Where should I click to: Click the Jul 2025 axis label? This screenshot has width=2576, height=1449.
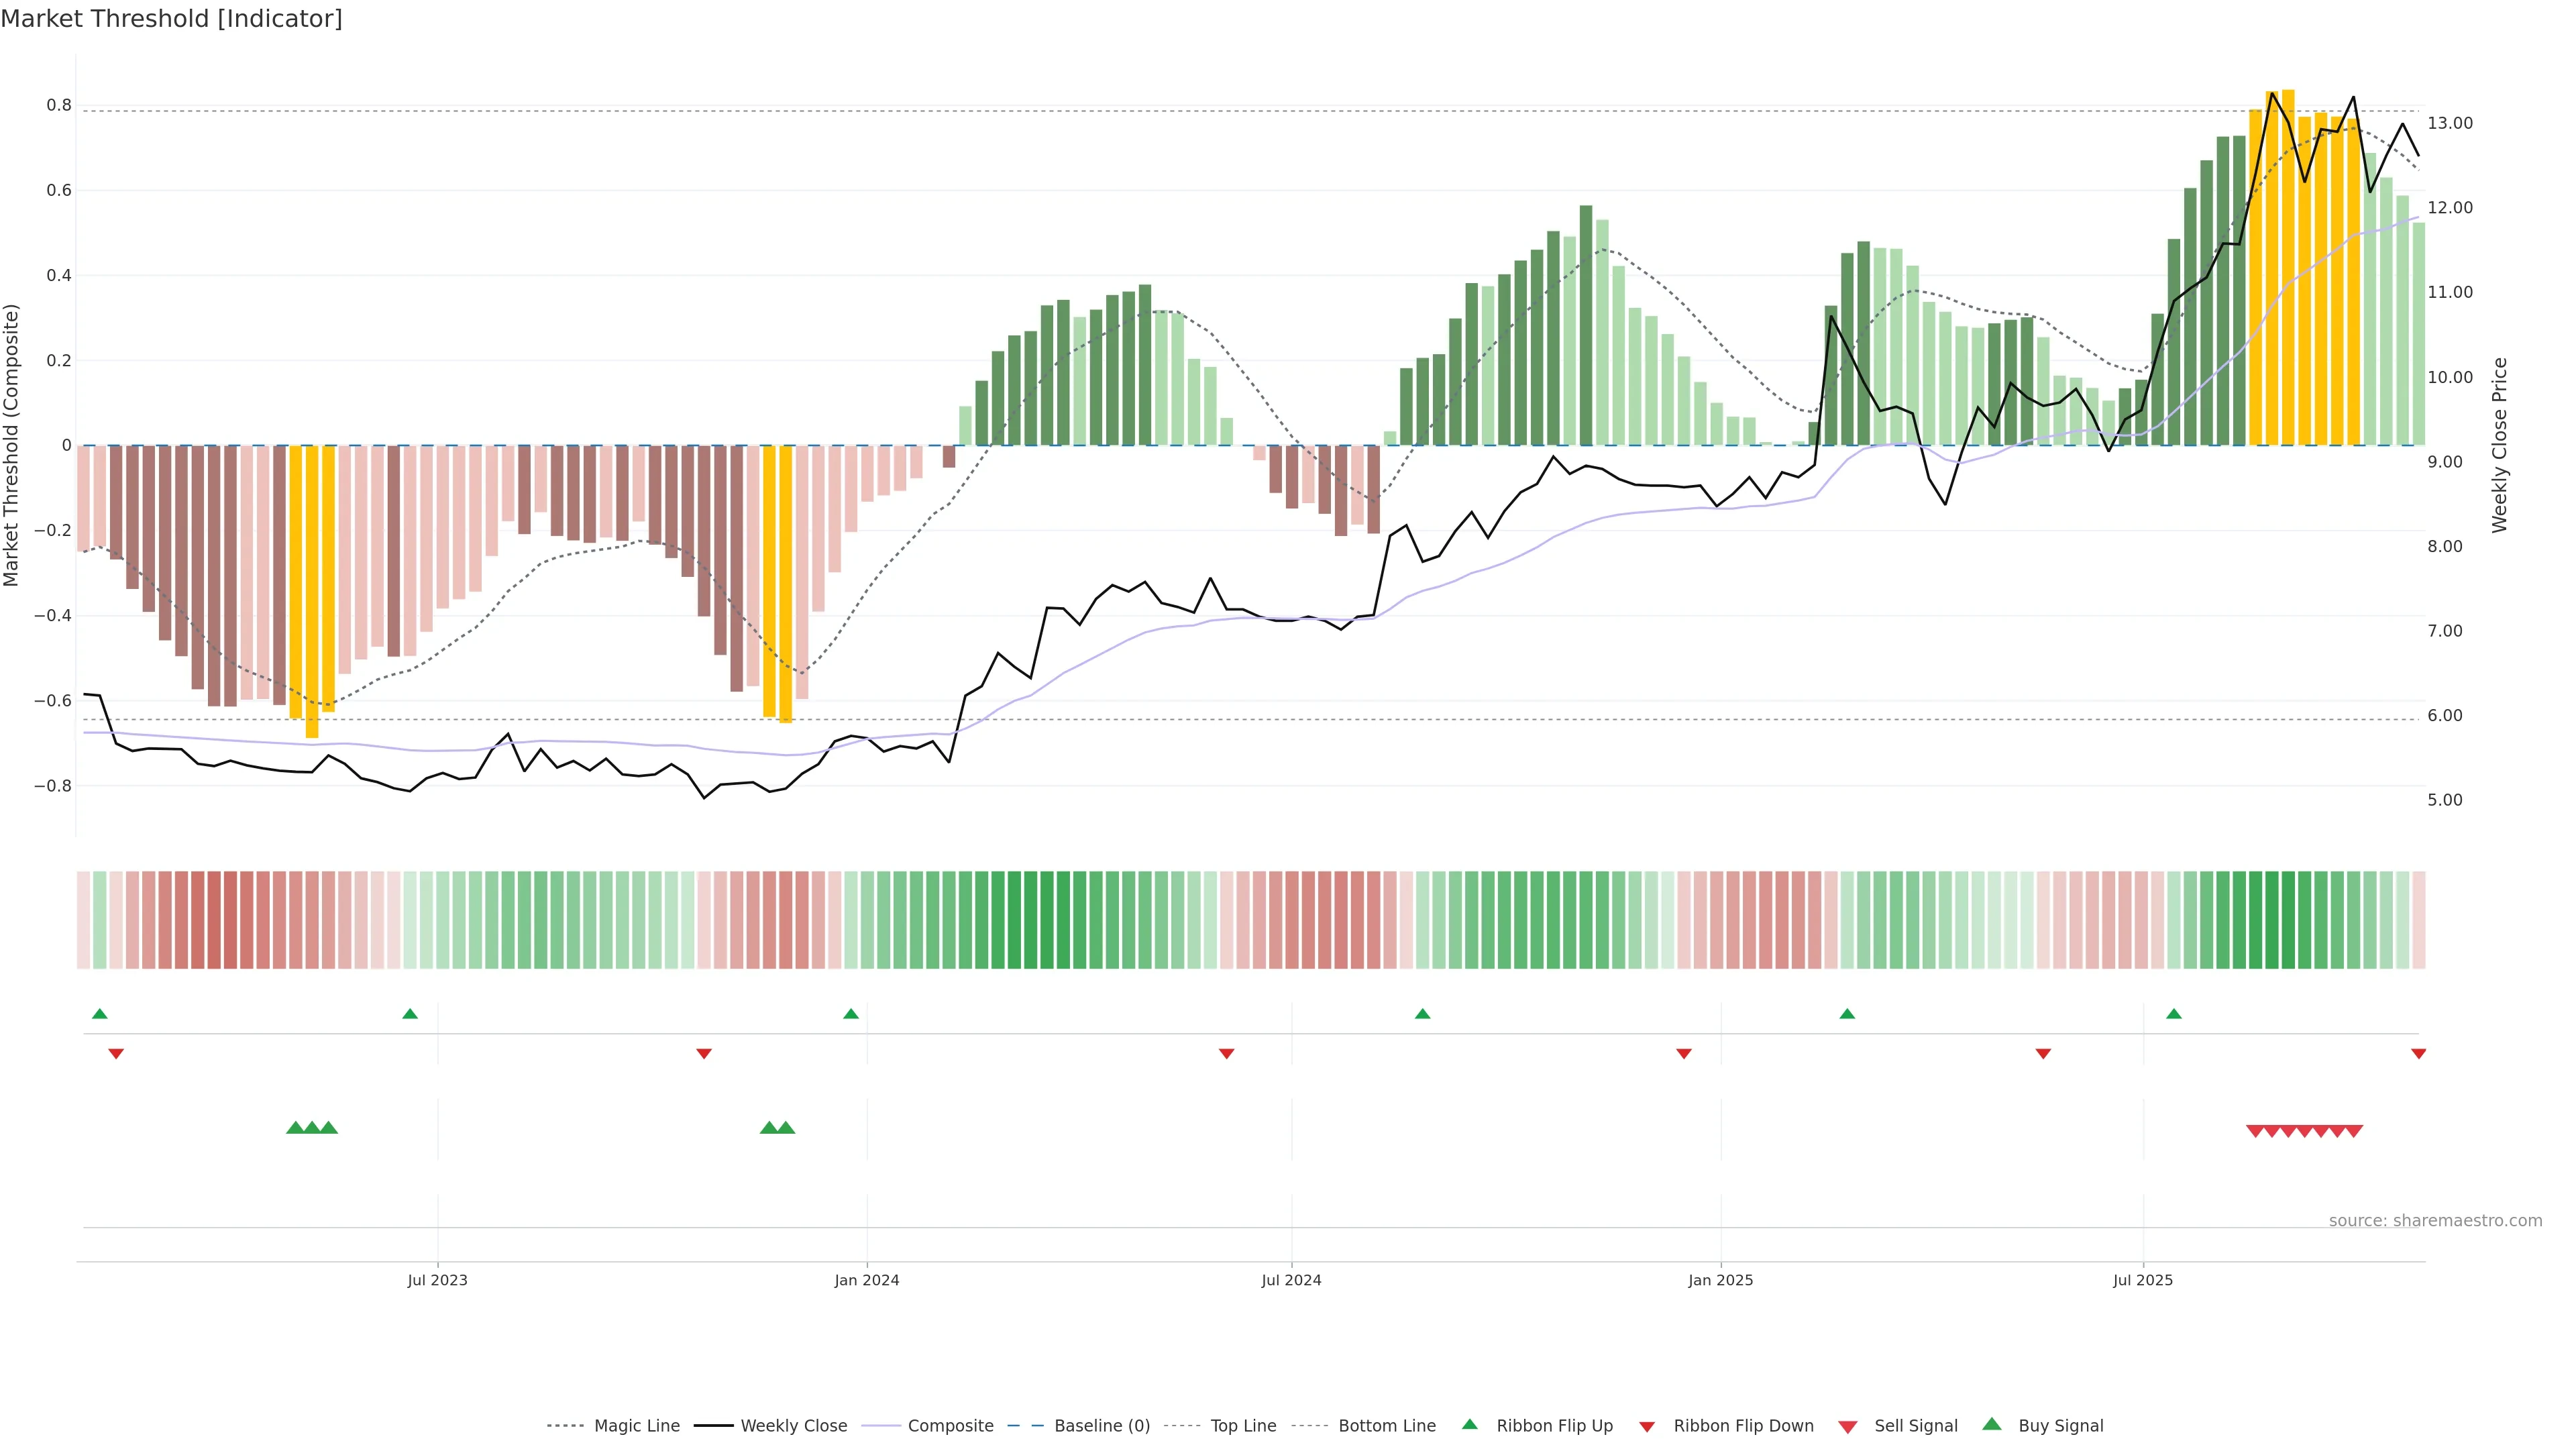(2143, 1280)
